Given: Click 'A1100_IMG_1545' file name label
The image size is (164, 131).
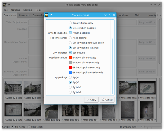Looking at the screenshot, I should click(110, 120).
